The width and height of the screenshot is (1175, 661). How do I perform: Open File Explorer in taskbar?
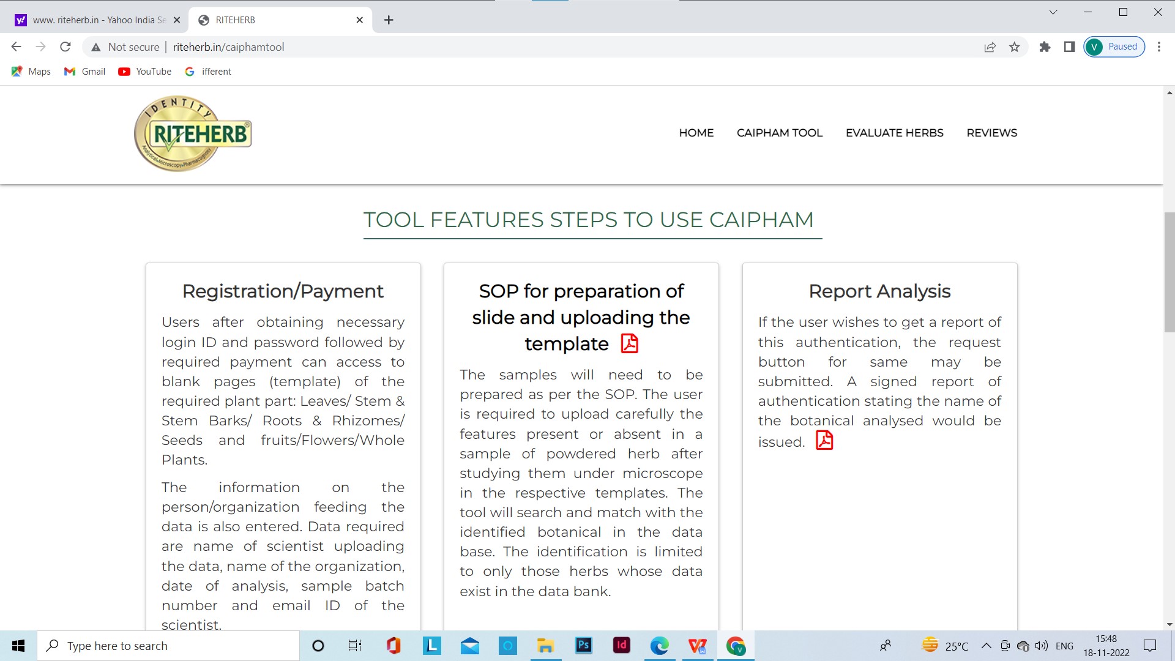[545, 646]
